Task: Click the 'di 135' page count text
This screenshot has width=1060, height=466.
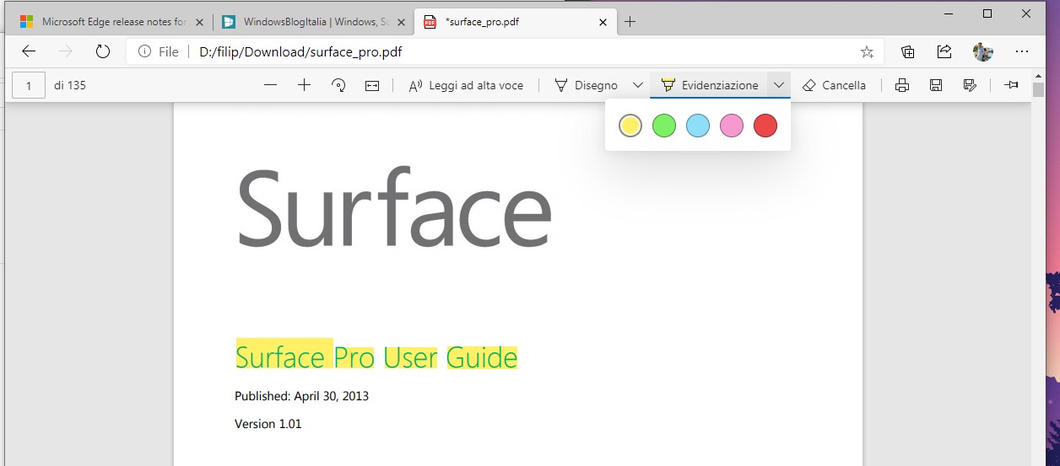Action: 70,85
